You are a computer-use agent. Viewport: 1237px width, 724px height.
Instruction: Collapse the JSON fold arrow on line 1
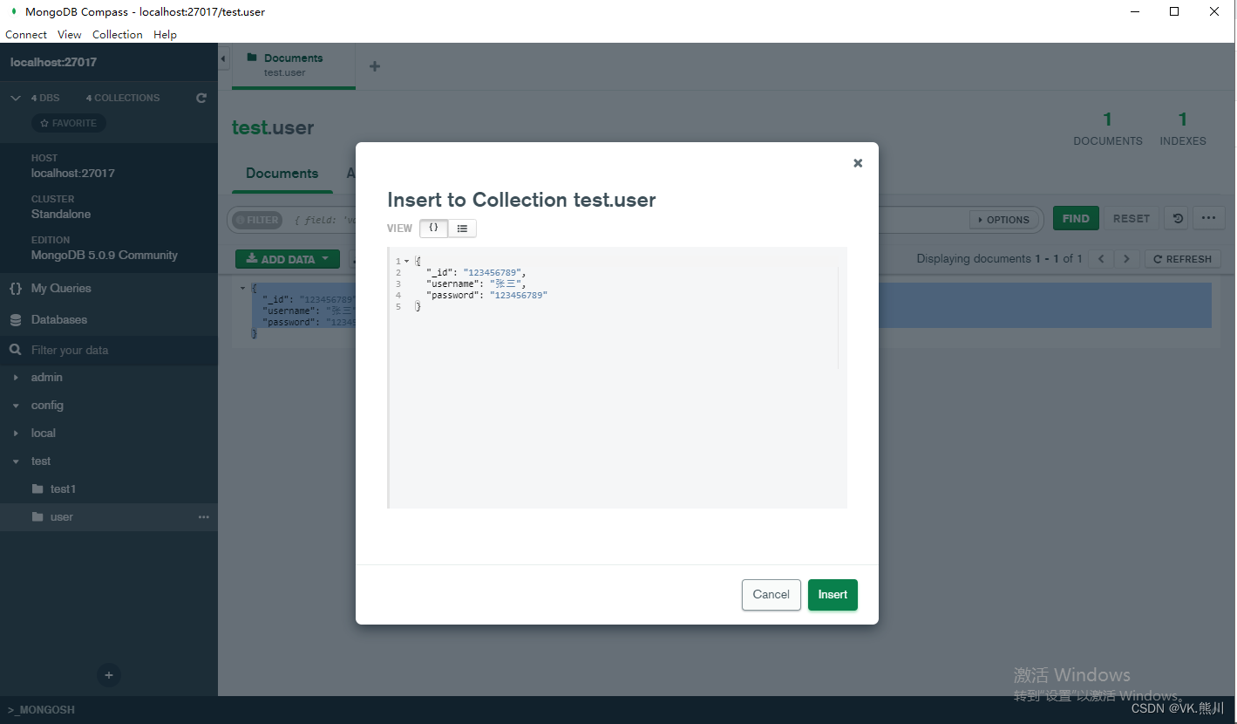[406, 262]
